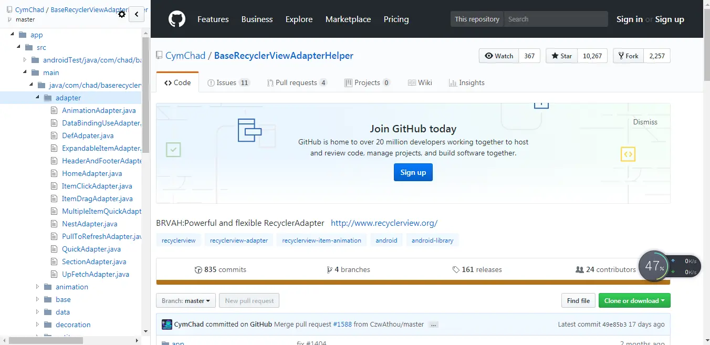Open Marketplace in the top navigation
The height and width of the screenshot is (345, 710).
[348, 19]
